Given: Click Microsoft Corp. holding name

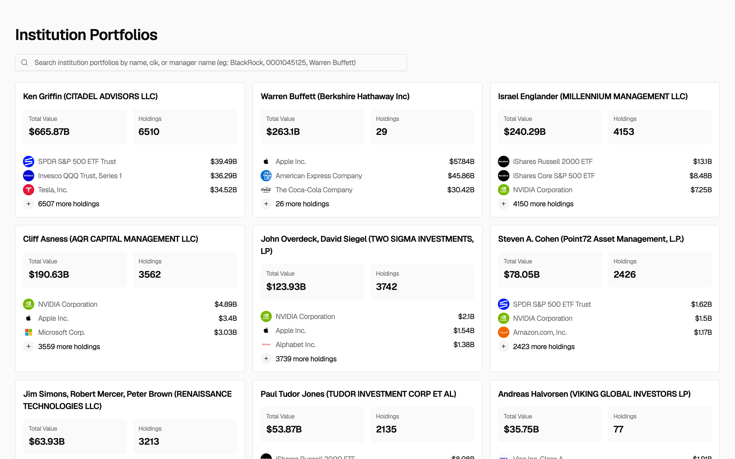Looking at the screenshot, I should pos(61,333).
